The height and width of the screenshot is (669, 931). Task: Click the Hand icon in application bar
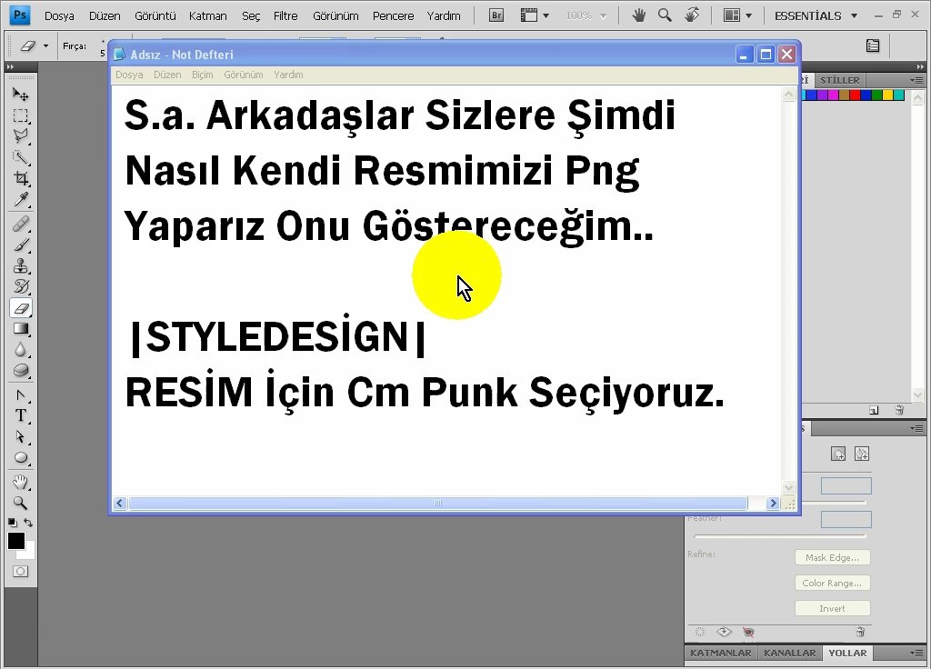pos(639,15)
